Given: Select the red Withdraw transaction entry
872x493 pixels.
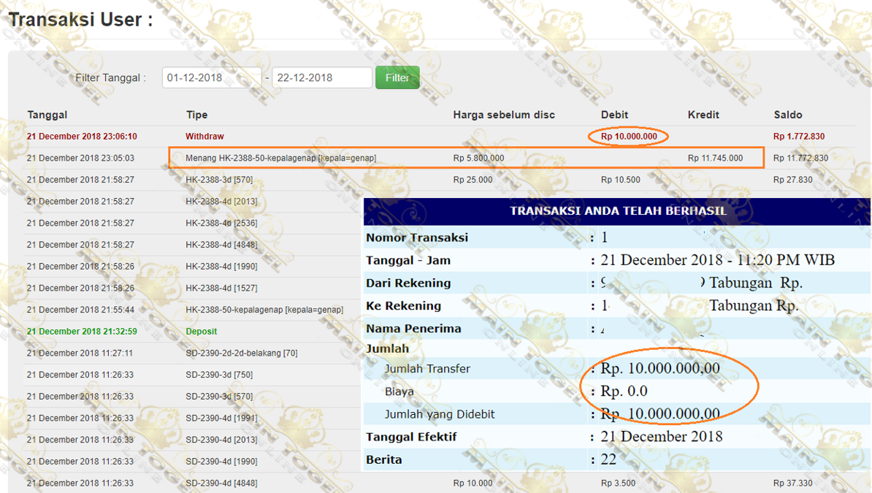Looking at the screenshot, I should (x=204, y=137).
